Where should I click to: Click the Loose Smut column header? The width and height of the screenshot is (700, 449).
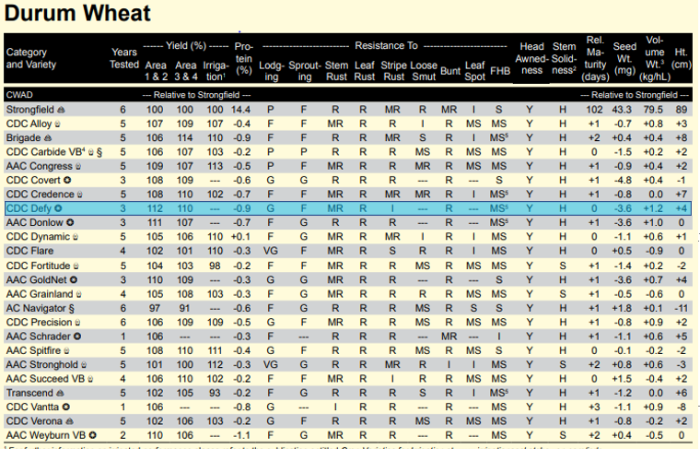pyautogui.click(x=423, y=71)
